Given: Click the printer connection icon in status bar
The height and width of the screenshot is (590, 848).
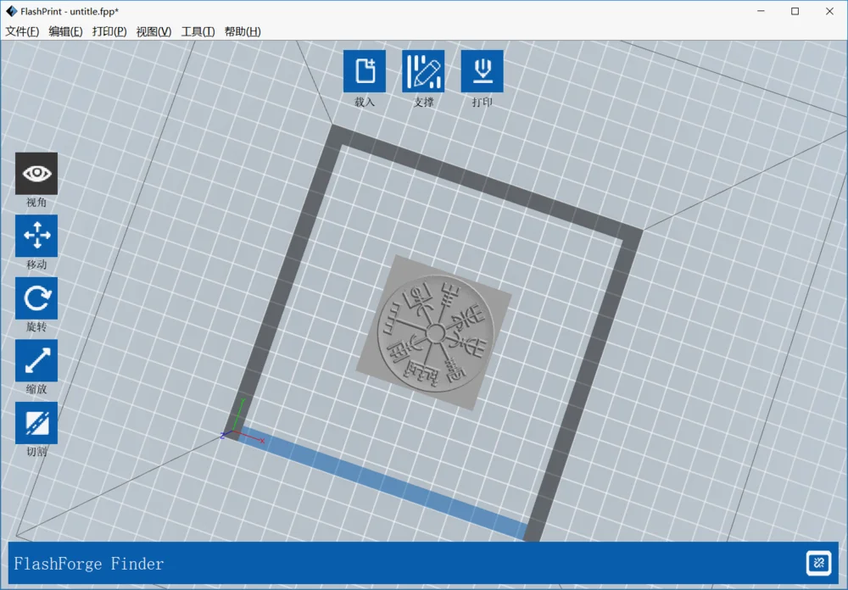Looking at the screenshot, I should [x=818, y=563].
